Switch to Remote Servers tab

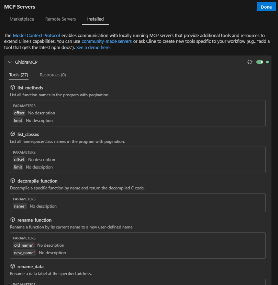(60, 19)
